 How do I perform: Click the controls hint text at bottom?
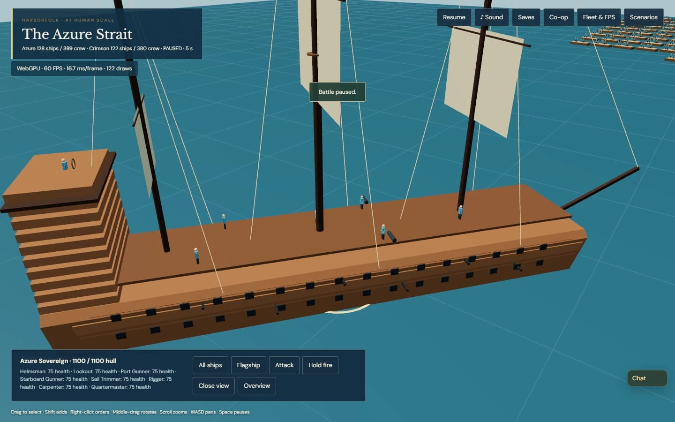point(130,412)
